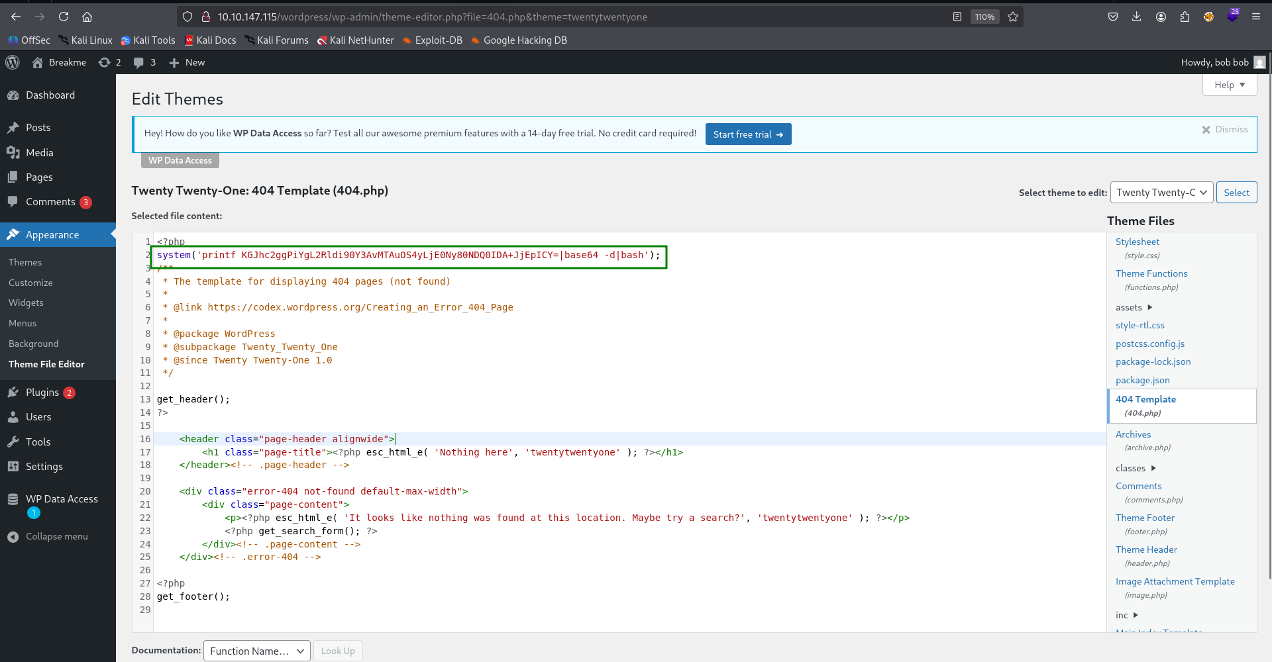
Task: Click the WordPress logo in admin bar
Action: (13, 62)
